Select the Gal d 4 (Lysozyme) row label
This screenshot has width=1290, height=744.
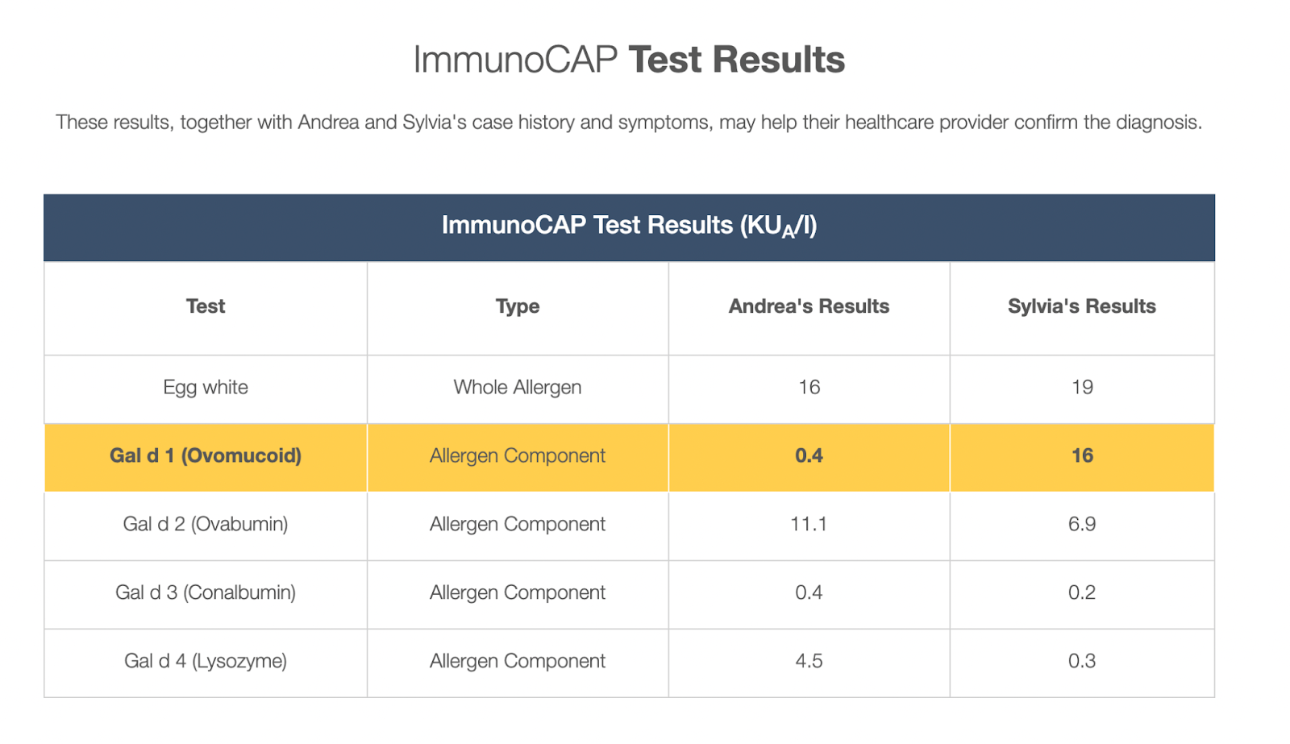(206, 662)
